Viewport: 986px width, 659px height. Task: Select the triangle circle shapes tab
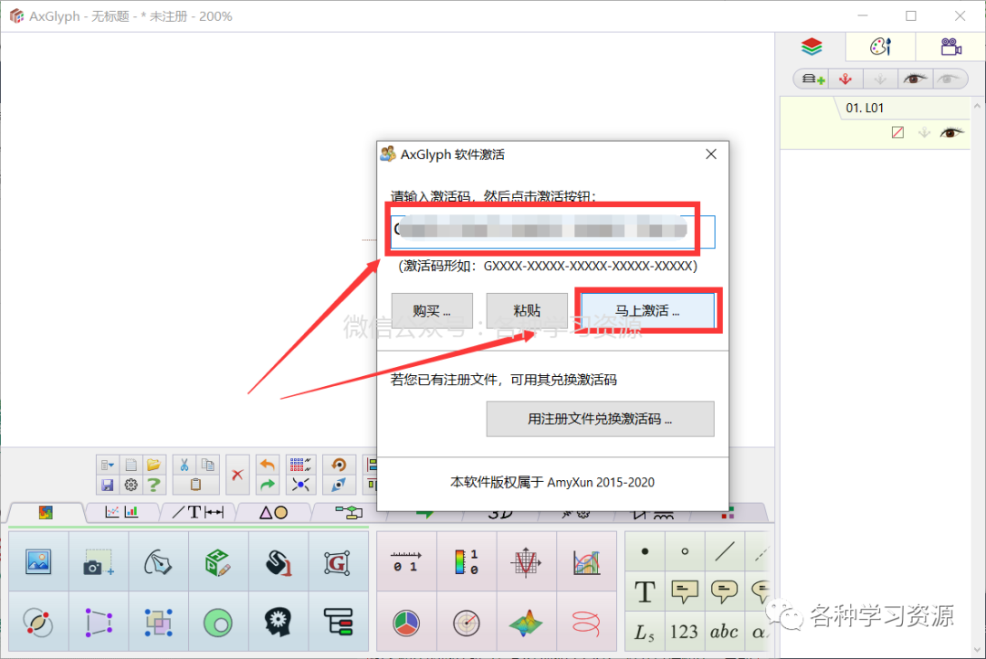(x=274, y=512)
